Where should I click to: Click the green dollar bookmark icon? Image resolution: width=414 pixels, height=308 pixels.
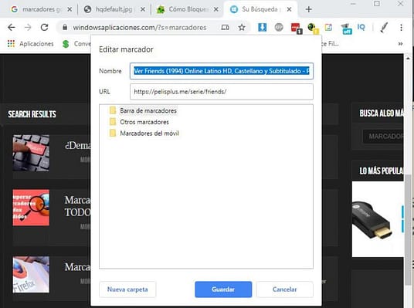click(x=66, y=43)
